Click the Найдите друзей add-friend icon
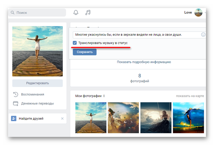Image resolution: width=214 pixels, height=146 pixels. click(x=14, y=118)
